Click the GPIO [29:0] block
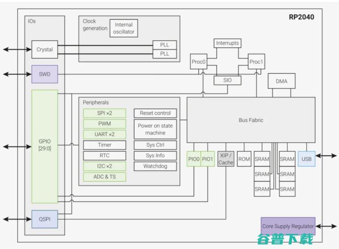 point(44,146)
